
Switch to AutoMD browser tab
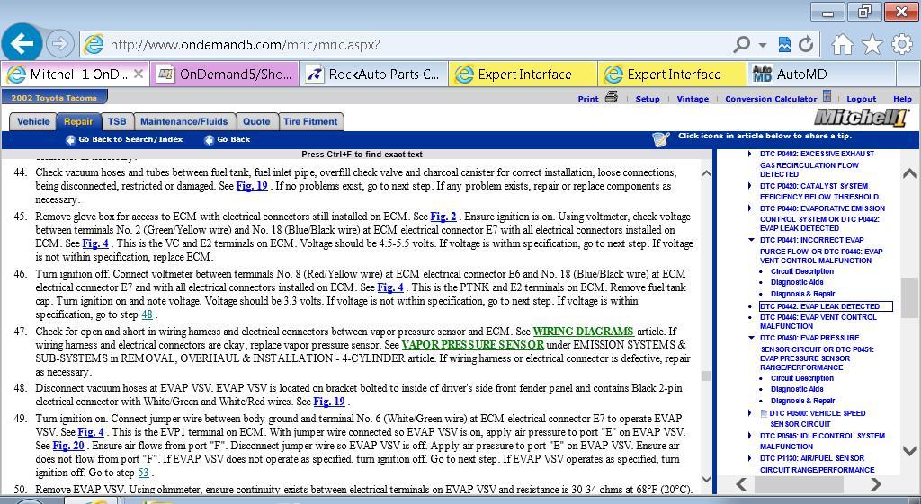(x=820, y=75)
